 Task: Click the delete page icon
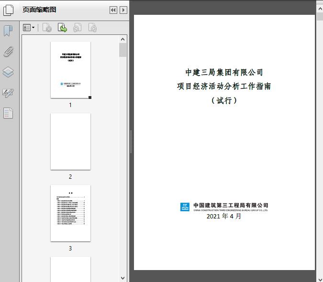point(47,28)
